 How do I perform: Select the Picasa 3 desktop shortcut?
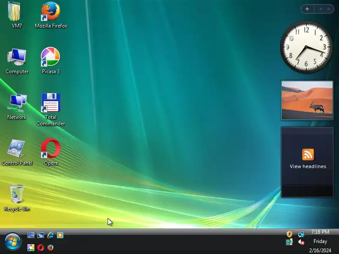click(x=50, y=61)
